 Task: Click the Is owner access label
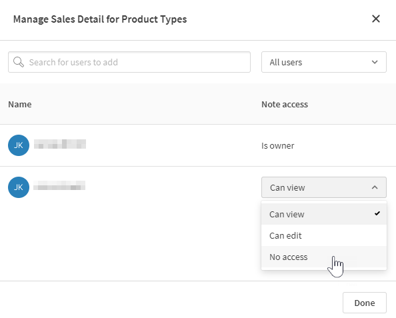[x=278, y=146]
